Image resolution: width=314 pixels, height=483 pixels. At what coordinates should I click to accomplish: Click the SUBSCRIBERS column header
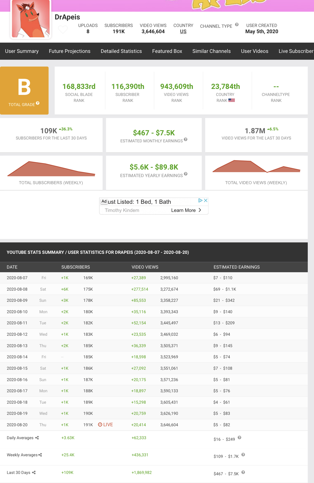[x=76, y=267]
